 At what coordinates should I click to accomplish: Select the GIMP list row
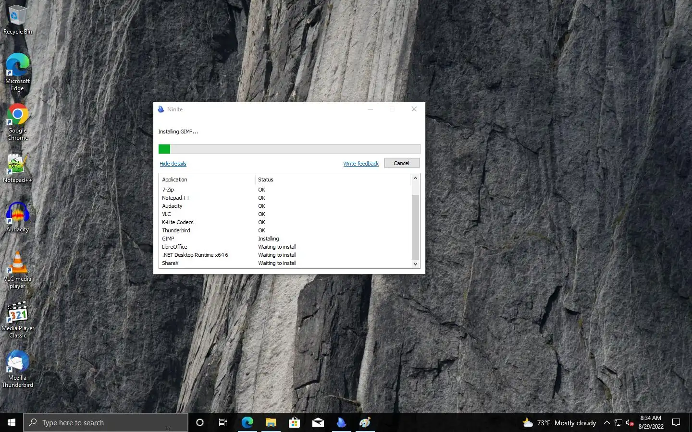pyautogui.click(x=285, y=239)
